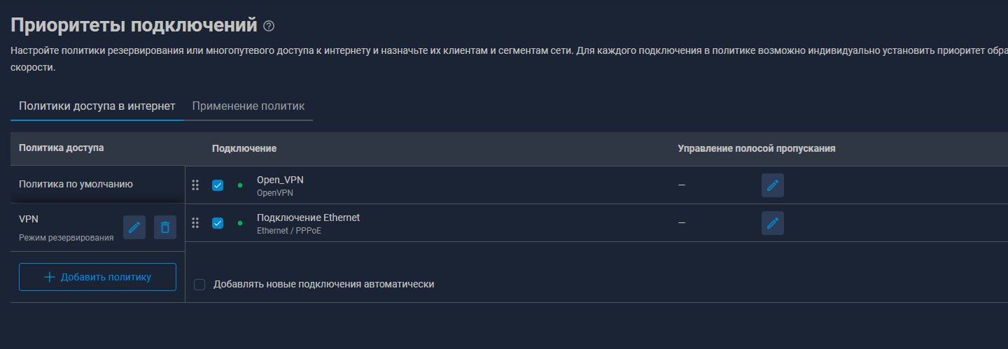The height and width of the screenshot is (349, 1008).
Task: Click green status dot of Open_VPN
Action: coord(240,185)
